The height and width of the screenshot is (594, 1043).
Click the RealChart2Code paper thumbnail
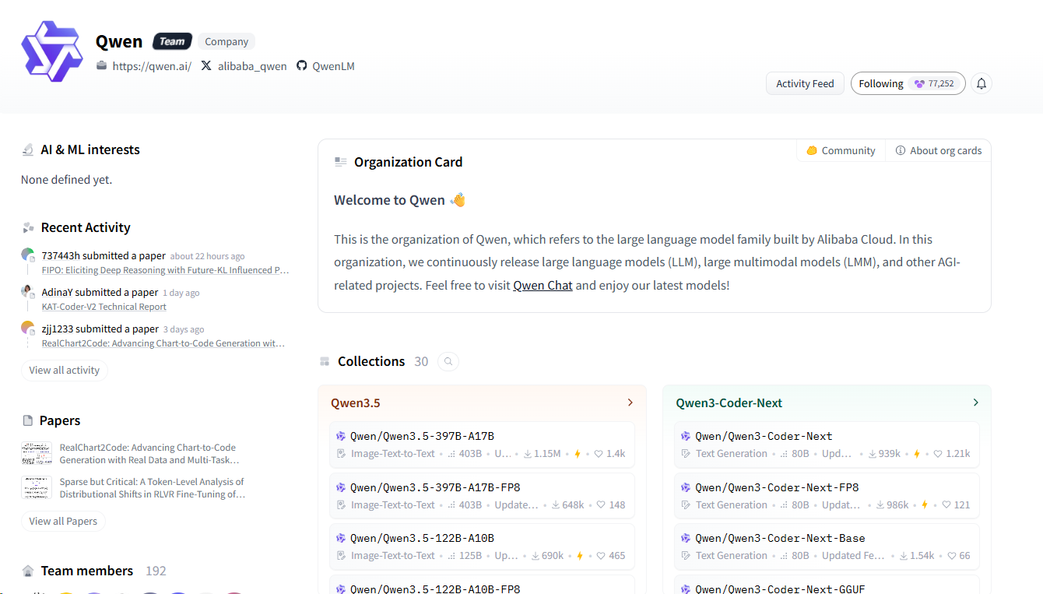(36, 454)
